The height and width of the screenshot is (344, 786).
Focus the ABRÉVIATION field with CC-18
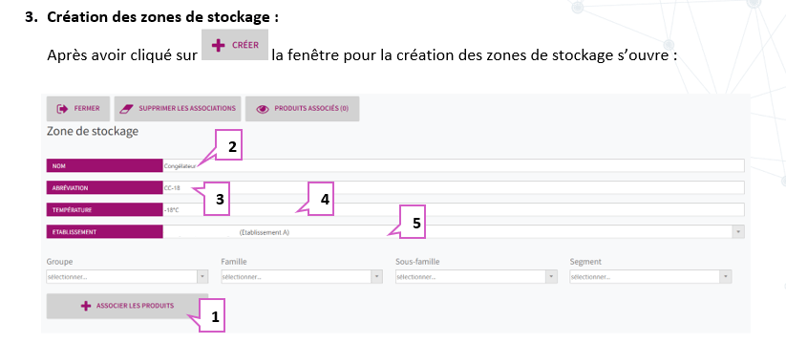pyautogui.click(x=454, y=188)
